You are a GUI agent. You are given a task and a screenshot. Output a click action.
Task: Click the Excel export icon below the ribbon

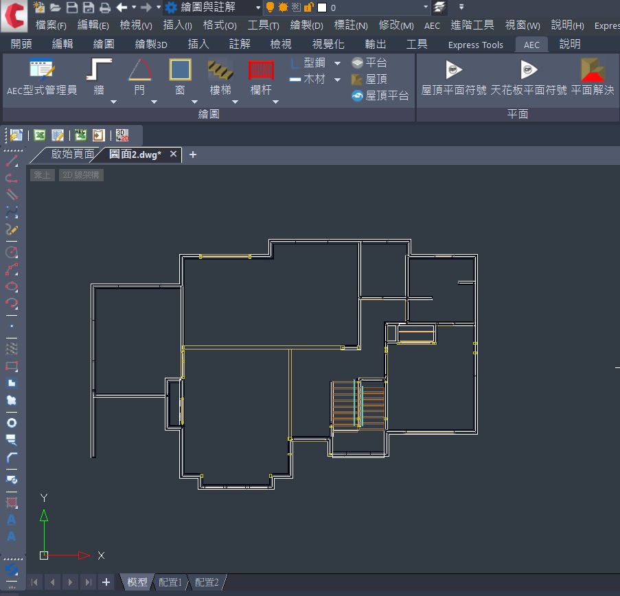(39, 135)
